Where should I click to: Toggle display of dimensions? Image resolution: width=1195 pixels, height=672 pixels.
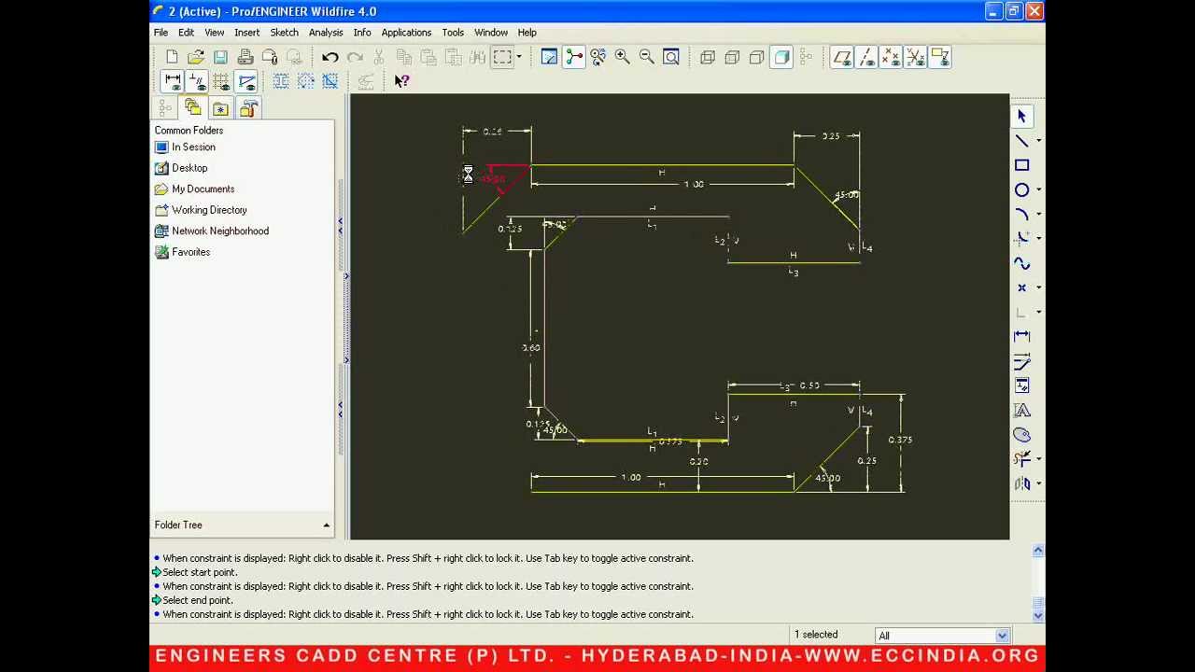click(x=172, y=81)
